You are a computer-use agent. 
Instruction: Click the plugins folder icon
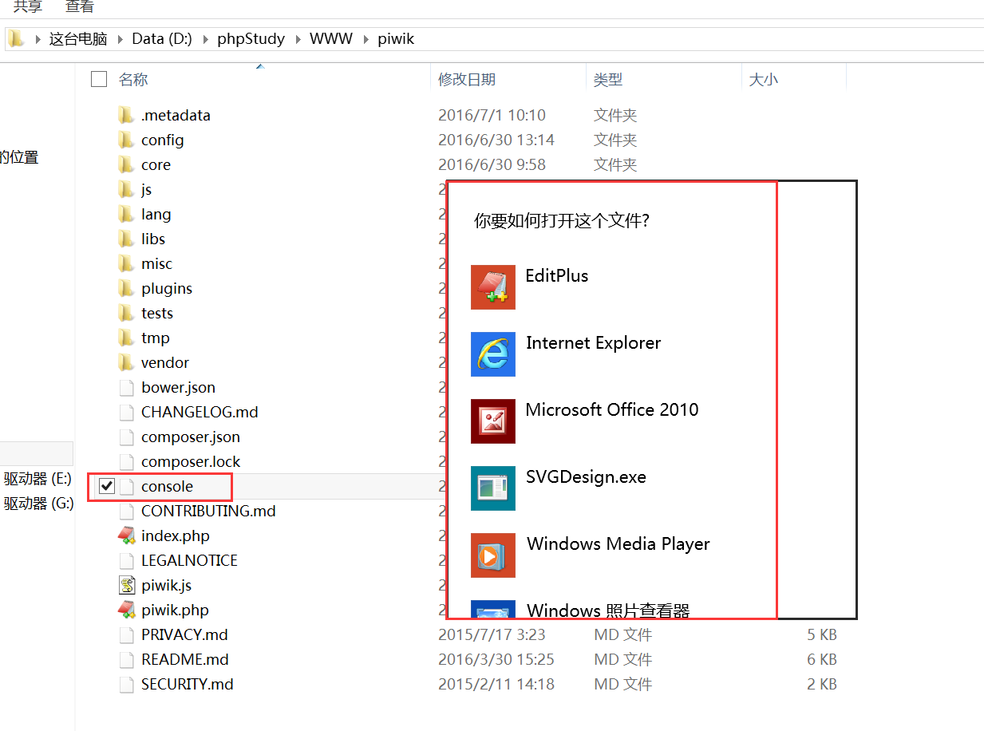click(x=125, y=288)
